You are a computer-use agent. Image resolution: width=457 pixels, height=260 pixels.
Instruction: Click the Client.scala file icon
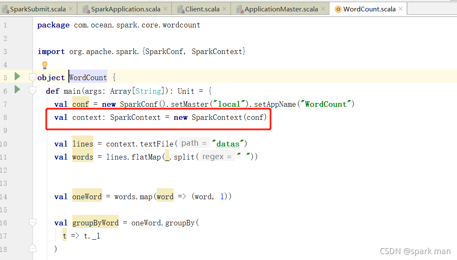click(x=181, y=9)
